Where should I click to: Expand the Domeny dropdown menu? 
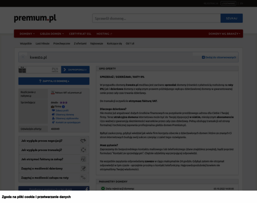coord(27,34)
